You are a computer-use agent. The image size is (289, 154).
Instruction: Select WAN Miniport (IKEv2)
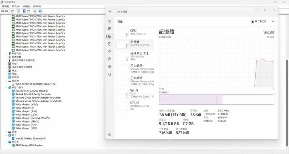26,105
